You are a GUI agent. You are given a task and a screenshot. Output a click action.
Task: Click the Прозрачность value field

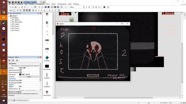[29, 89]
